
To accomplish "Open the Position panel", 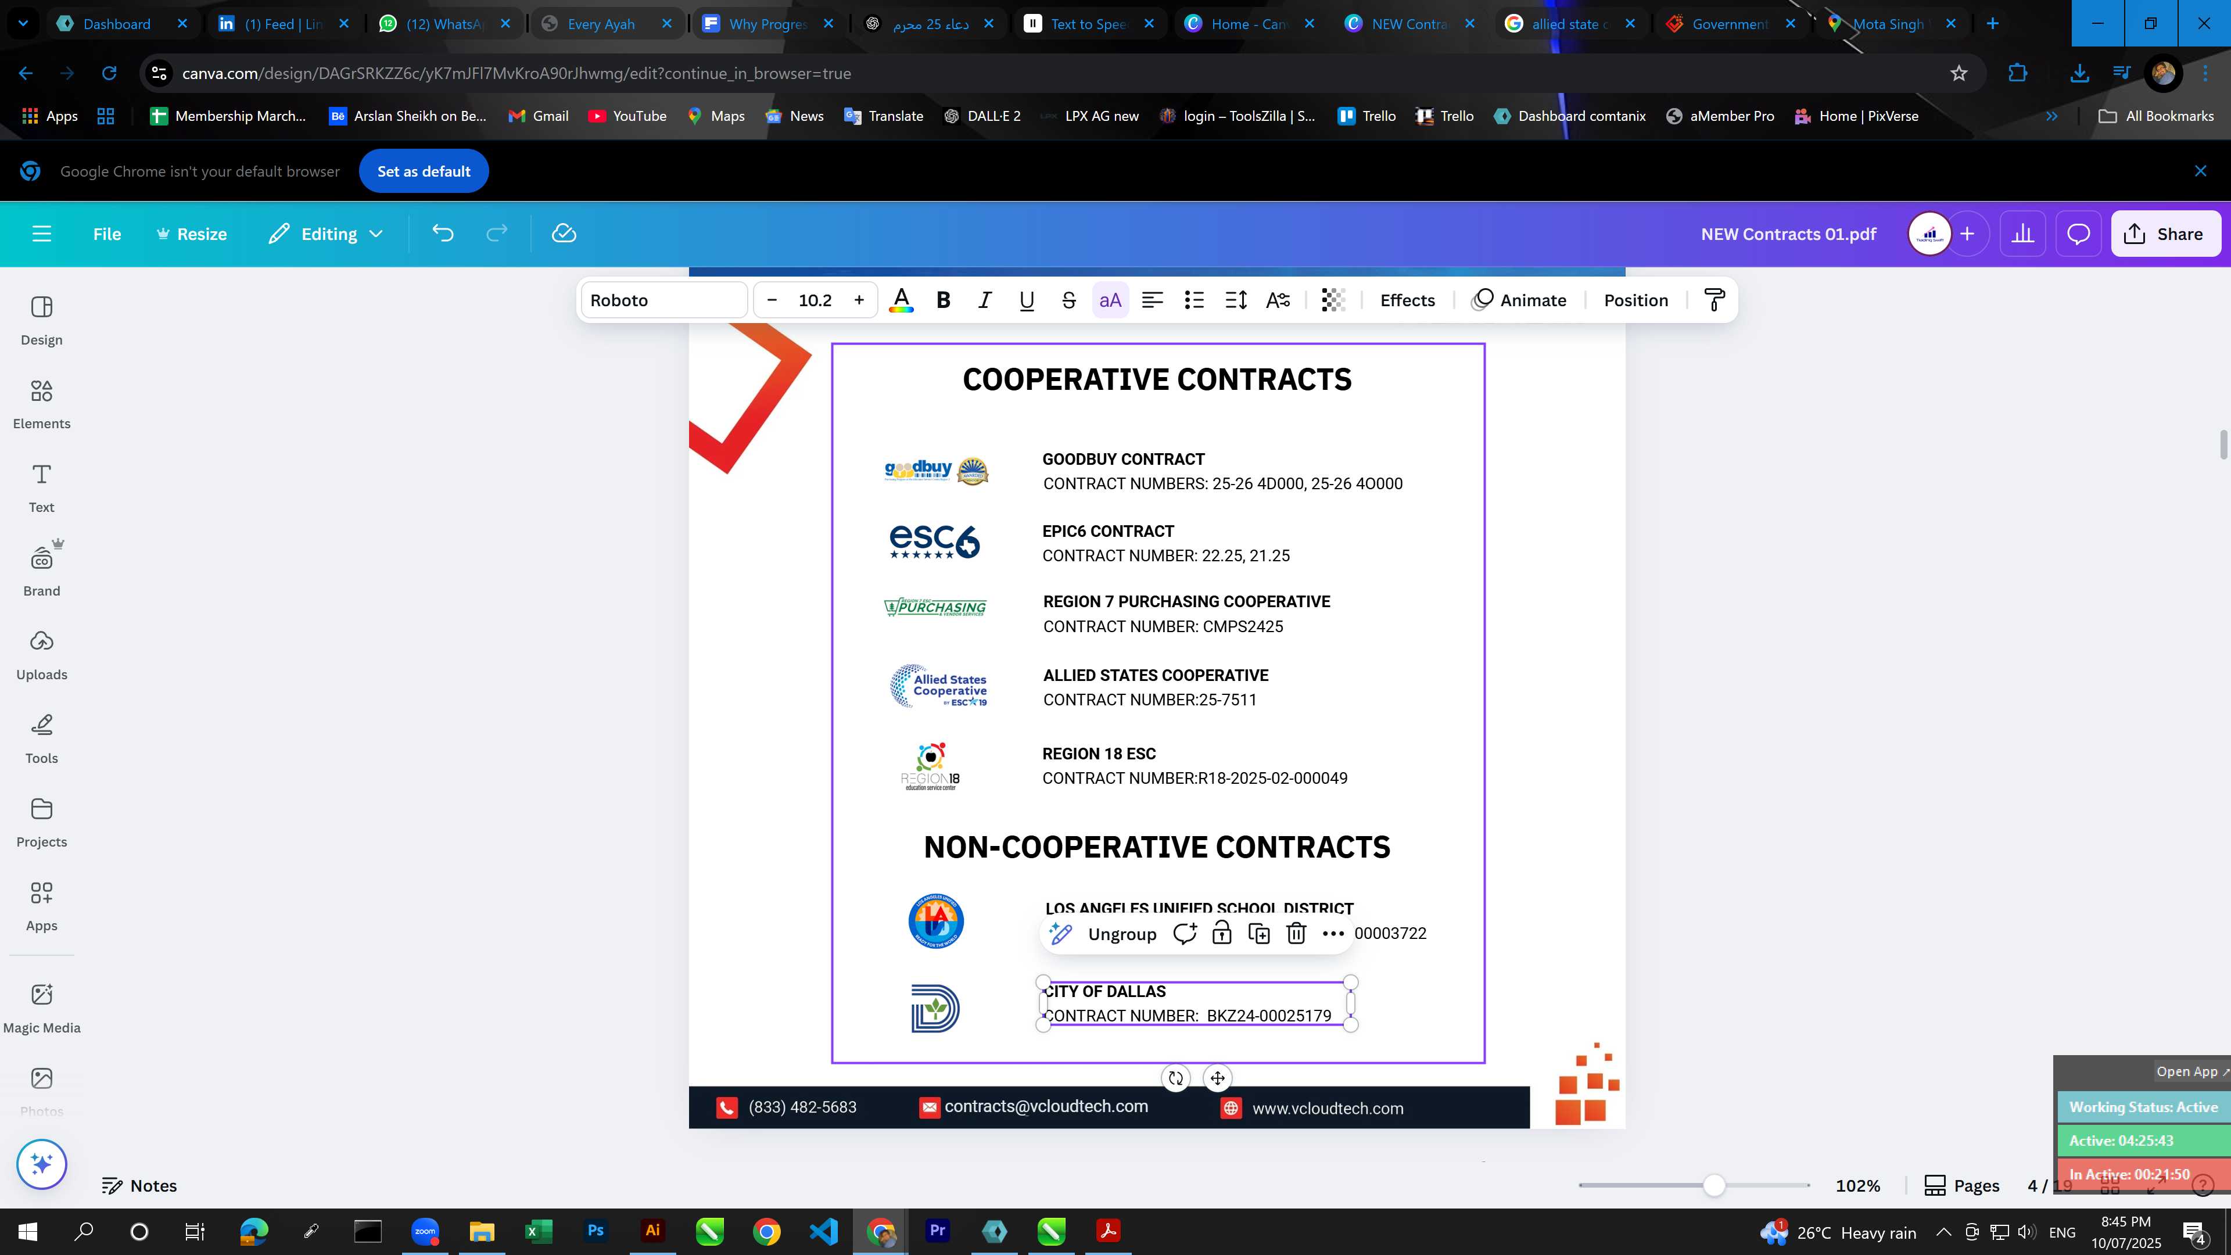I will (1635, 300).
